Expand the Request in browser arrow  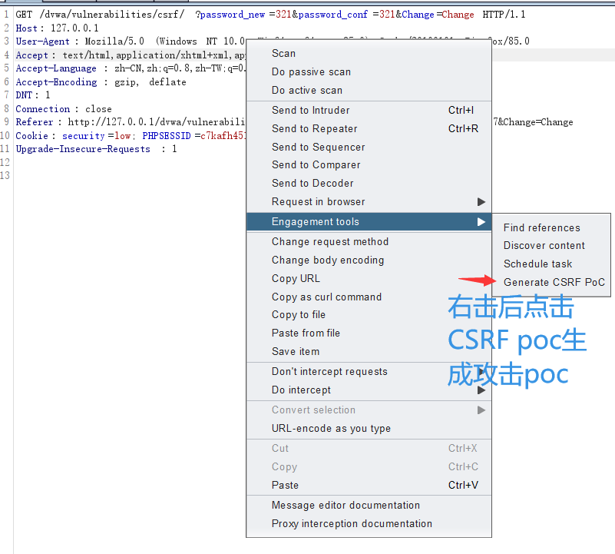[481, 202]
